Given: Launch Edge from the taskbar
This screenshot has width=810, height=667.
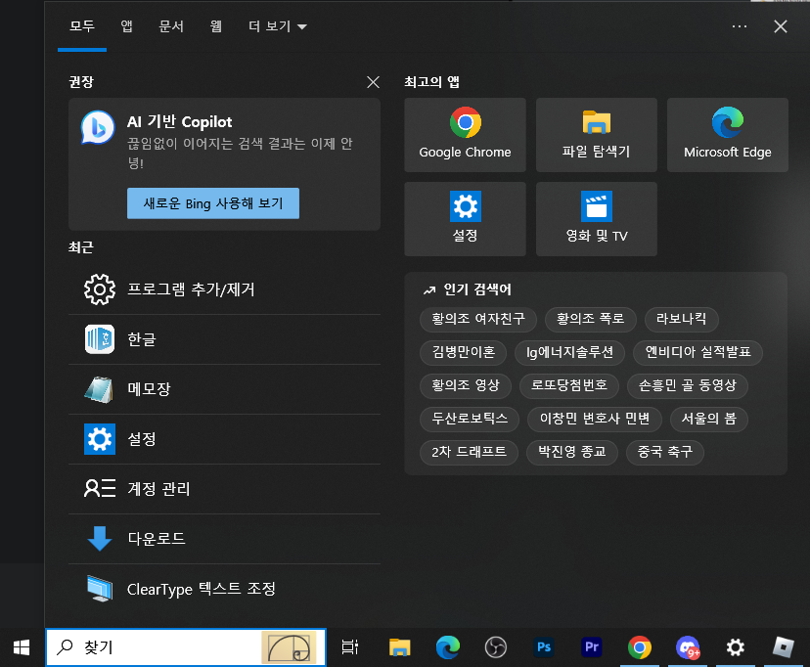Looking at the screenshot, I should [447, 647].
